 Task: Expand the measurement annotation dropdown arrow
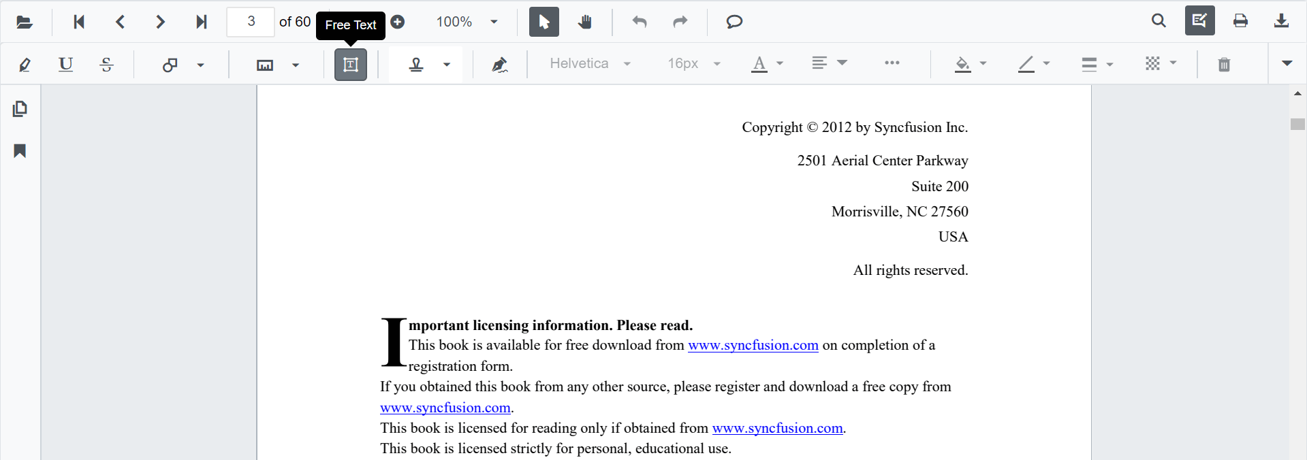tap(296, 65)
